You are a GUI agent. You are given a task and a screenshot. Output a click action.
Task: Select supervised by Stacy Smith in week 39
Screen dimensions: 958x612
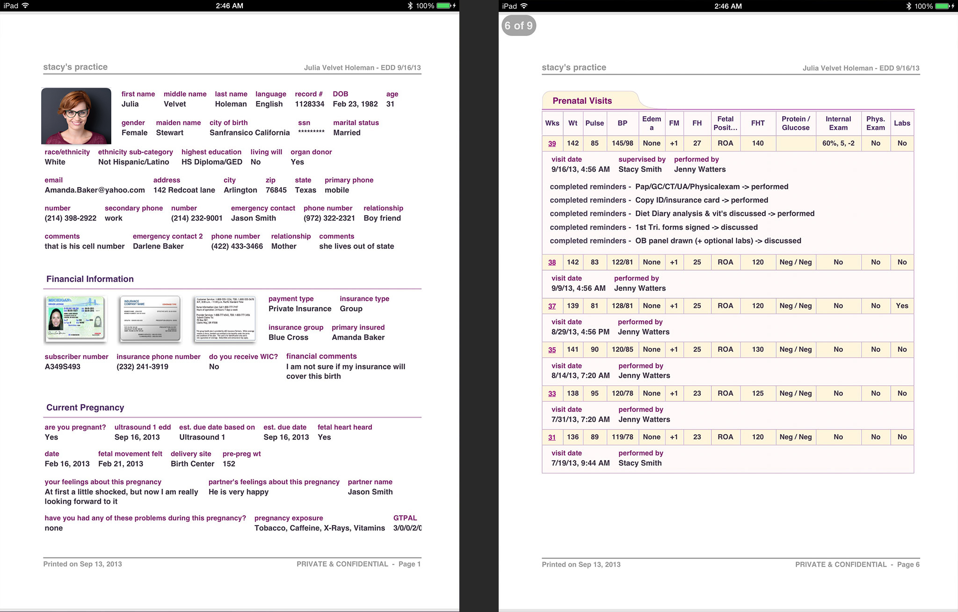(x=640, y=170)
